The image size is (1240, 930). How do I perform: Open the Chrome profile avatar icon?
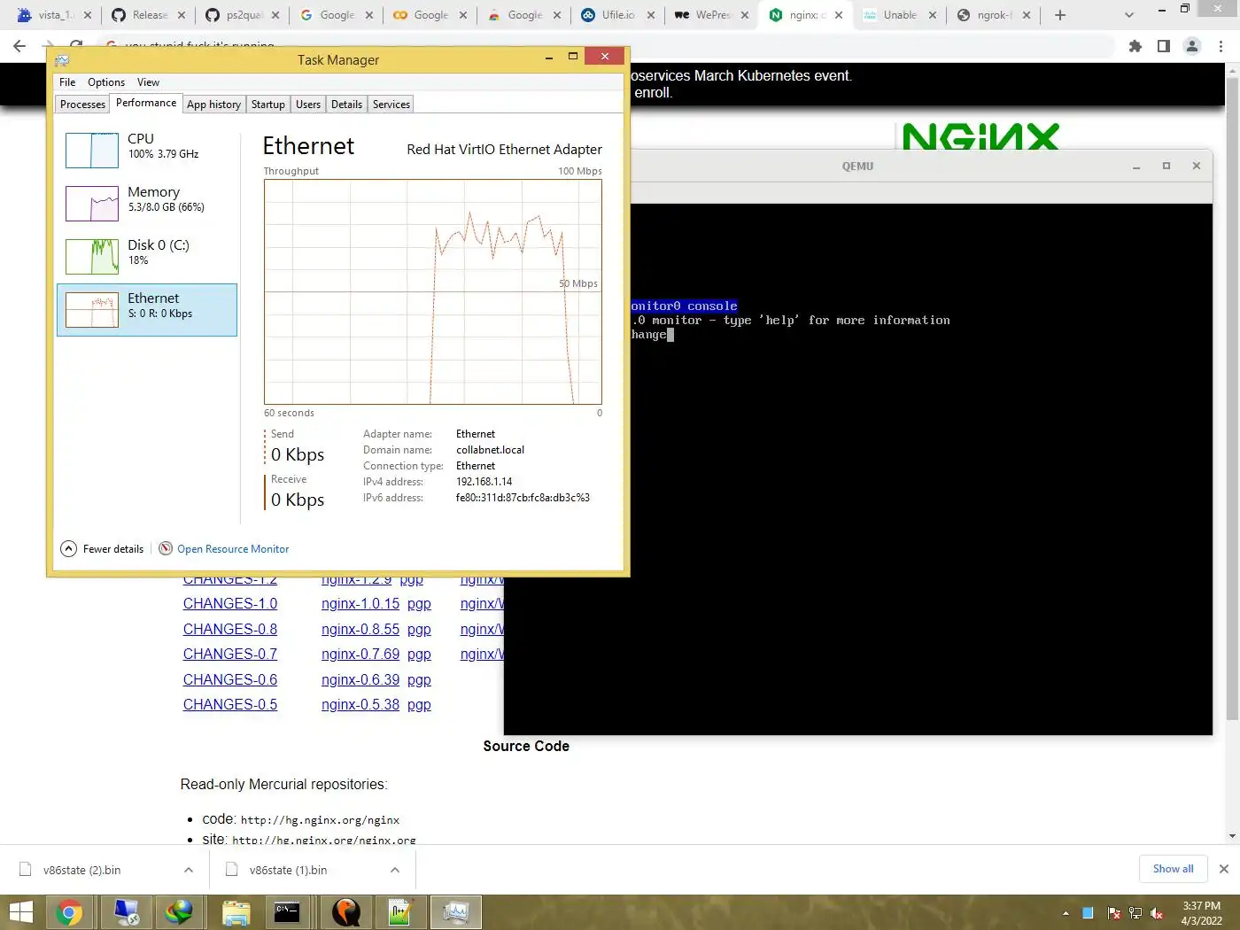point(1192,46)
